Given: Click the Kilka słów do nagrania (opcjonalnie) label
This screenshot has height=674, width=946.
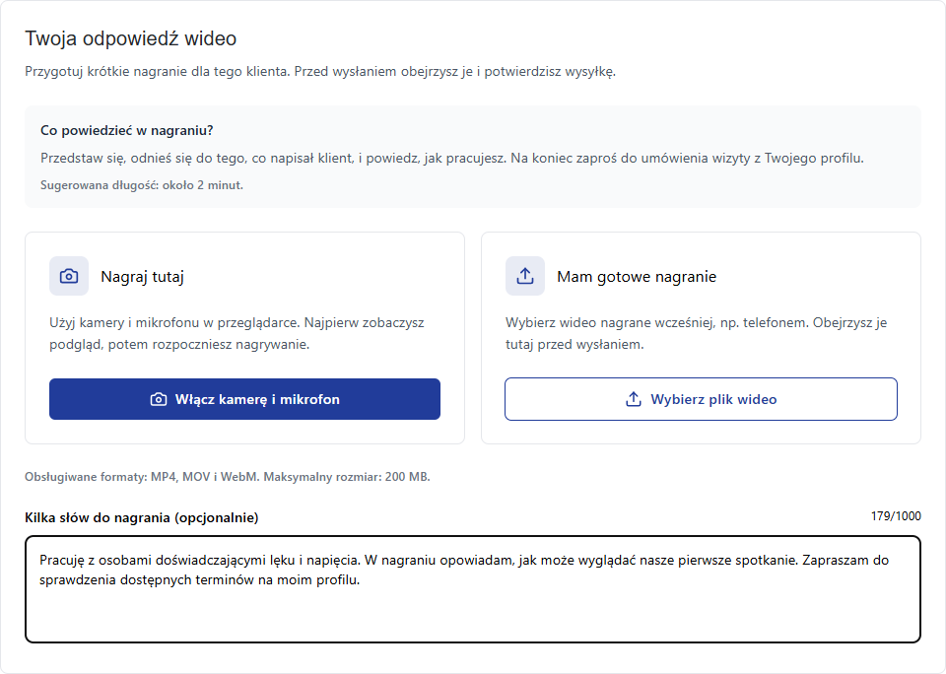Looking at the screenshot, I should [142, 517].
